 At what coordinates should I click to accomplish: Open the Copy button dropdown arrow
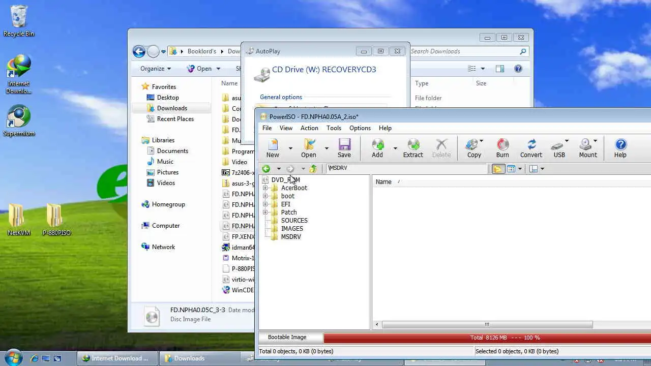[481, 141]
